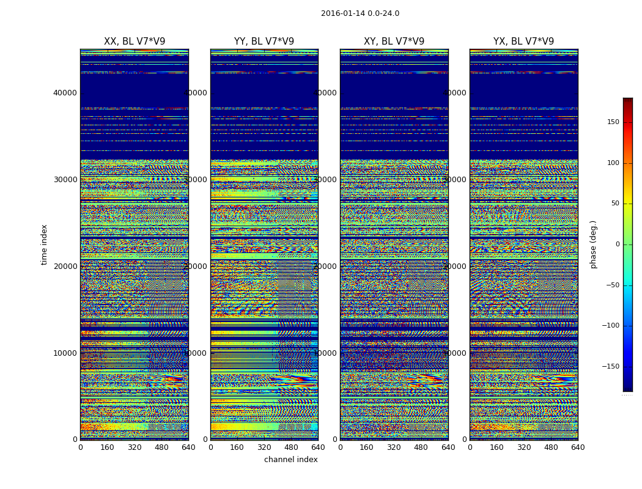The image size is (642, 489).
Task: Select the phase colorbar gradient strip
Action: pyautogui.click(x=628, y=244)
